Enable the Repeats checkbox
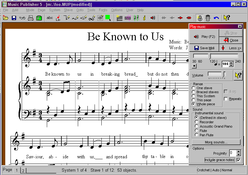 tap(226, 99)
